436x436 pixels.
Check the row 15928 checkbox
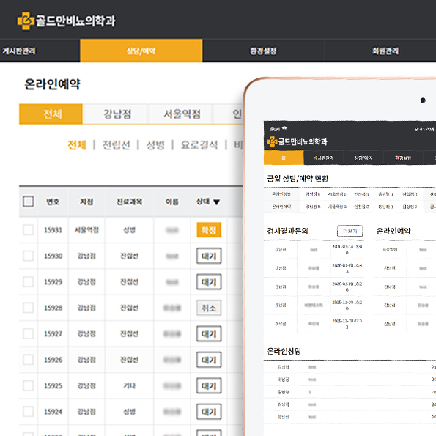click(x=28, y=308)
